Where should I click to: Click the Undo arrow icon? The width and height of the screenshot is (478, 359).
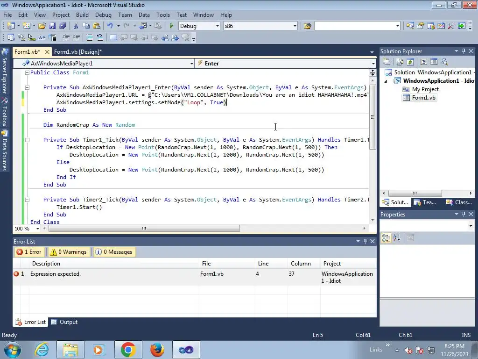click(110, 26)
